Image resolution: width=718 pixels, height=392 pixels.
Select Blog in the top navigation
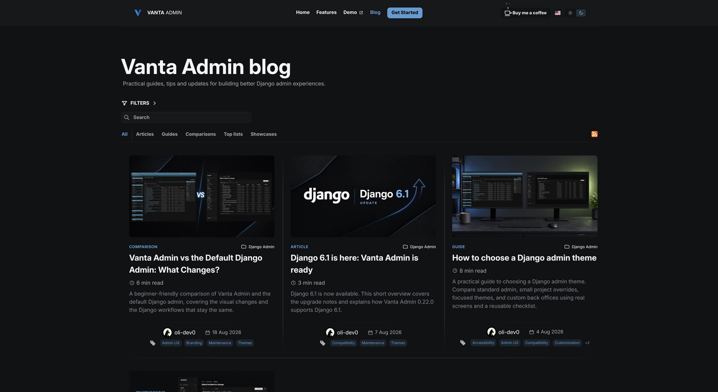click(x=375, y=13)
